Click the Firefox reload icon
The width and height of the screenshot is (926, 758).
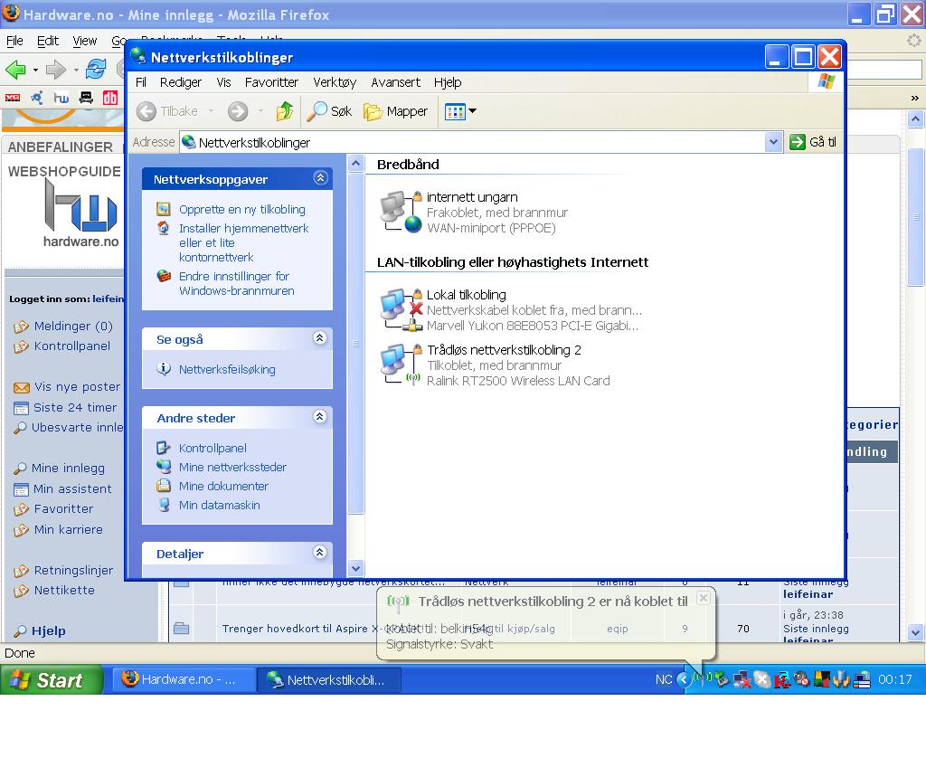coord(96,69)
